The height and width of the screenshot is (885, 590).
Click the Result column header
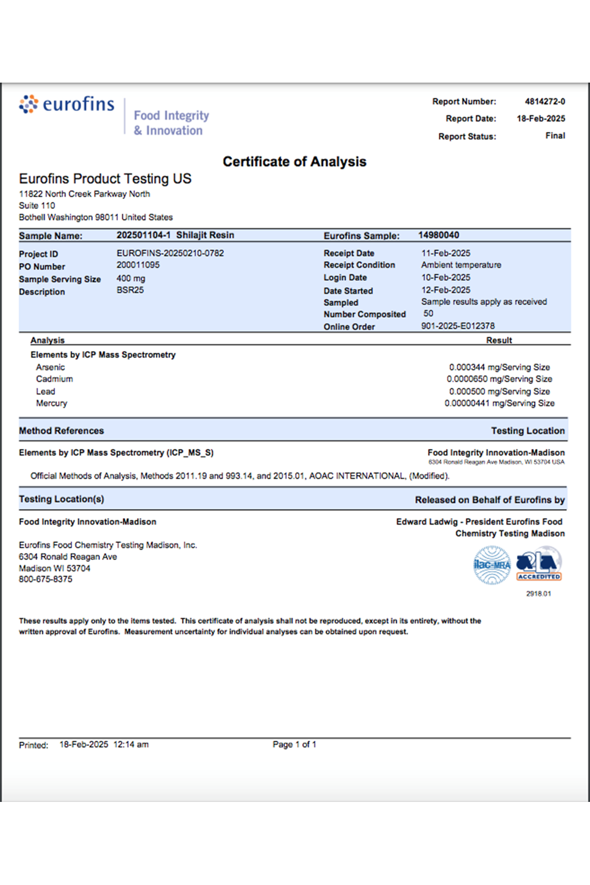pos(499,340)
